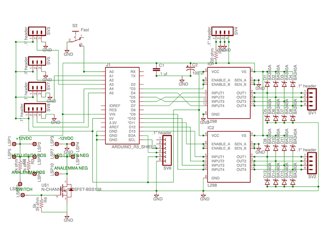
Task: Click the D13 pin label on J1
Action: click(132, 131)
